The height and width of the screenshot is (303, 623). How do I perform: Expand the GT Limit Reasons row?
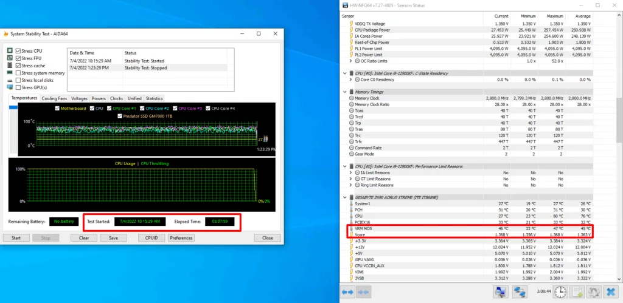click(350, 179)
